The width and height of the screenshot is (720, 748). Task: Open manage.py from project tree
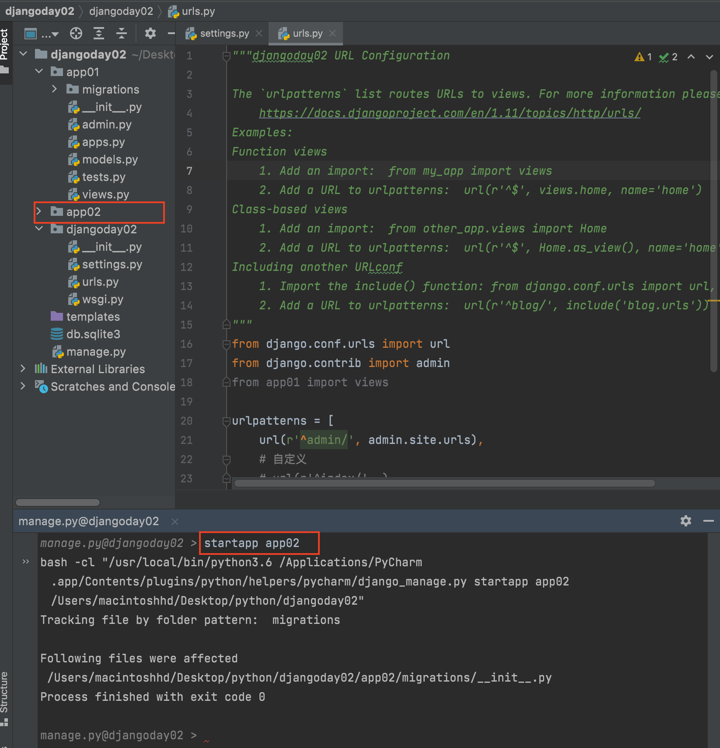tap(89, 352)
